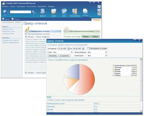This screenshot has height=116, width=144.
Task: Open the Получатели menu
Action: [x=31, y=6]
